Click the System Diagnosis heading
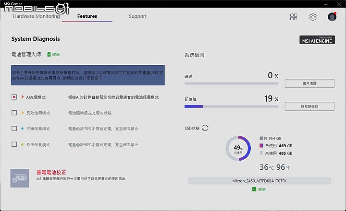This screenshot has height=211, width=346. tap(36, 39)
